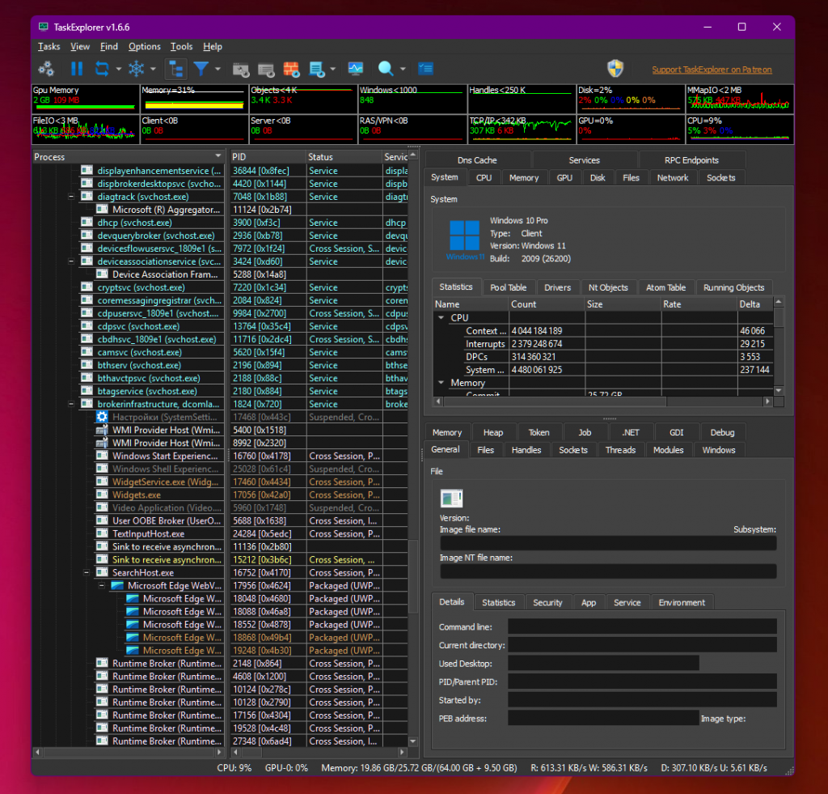Click the blue refresh arrows icon
Viewport: 828px width, 794px height.
(x=102, y=69)
